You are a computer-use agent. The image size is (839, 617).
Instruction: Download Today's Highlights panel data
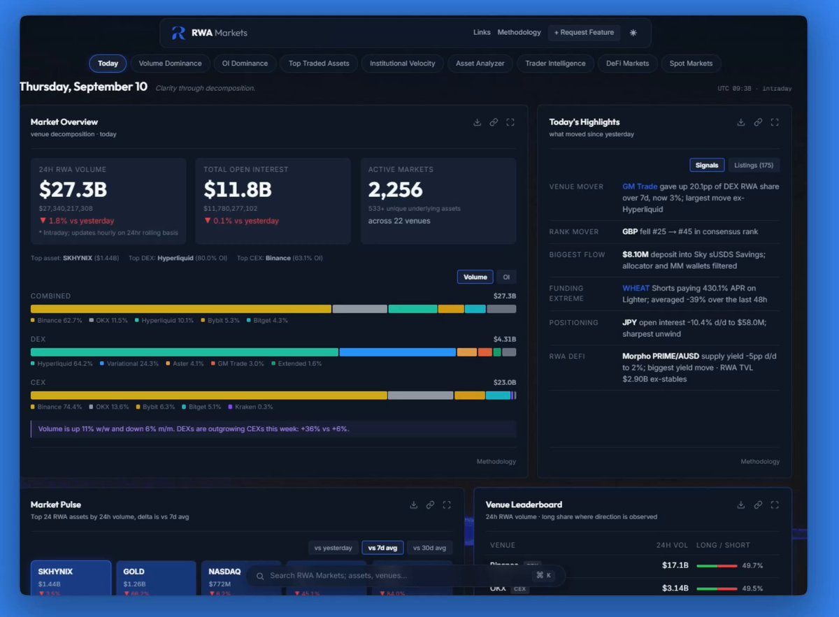pyautogui.click(x=741, y=122)
